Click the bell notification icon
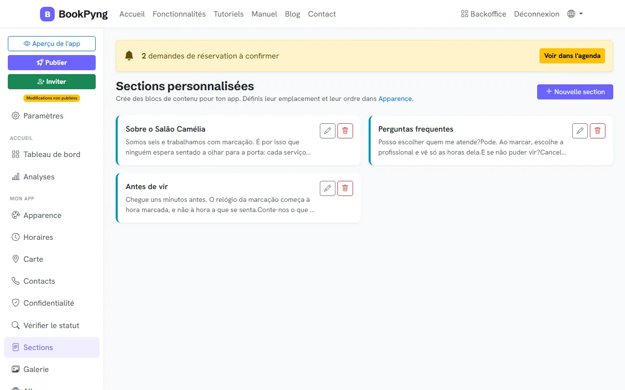Screen dimensions: 625x390 pyautogui.click(x=129, y=56)
